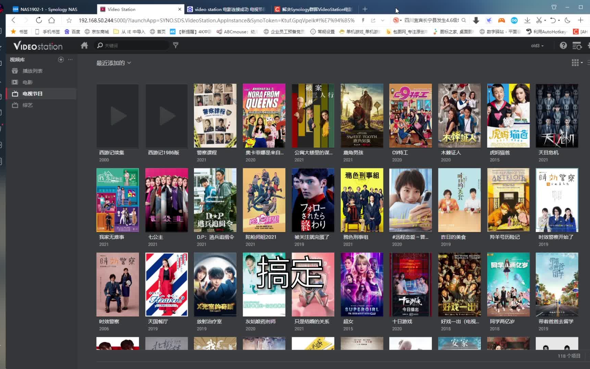The height and width of the screenshot is (369, 590).
Task: Open the 最近添加的 sort dropdown
Action: click(x=113, y=63)
